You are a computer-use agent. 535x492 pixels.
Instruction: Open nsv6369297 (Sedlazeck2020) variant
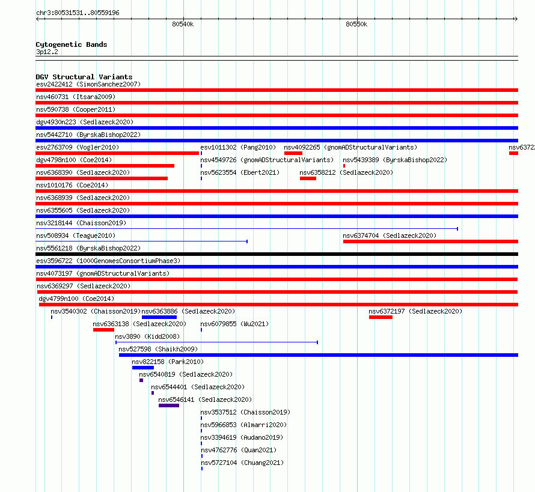point(84,286)
